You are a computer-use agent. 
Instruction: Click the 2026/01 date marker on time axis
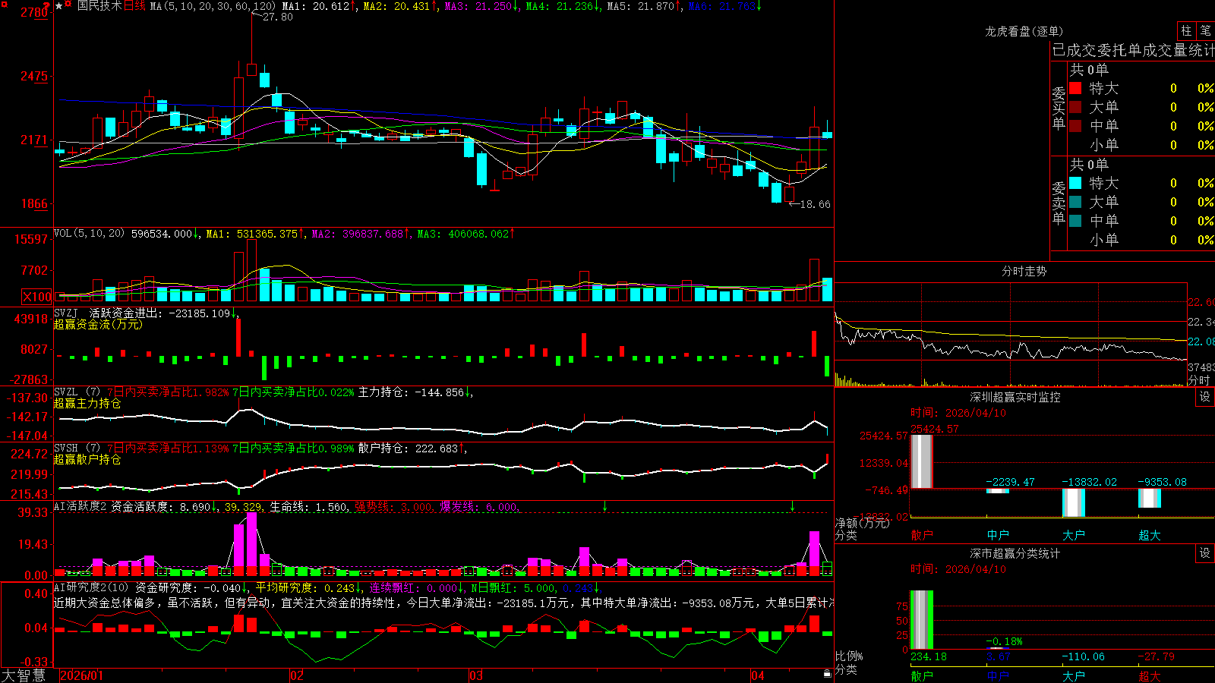tap(81, 675)
